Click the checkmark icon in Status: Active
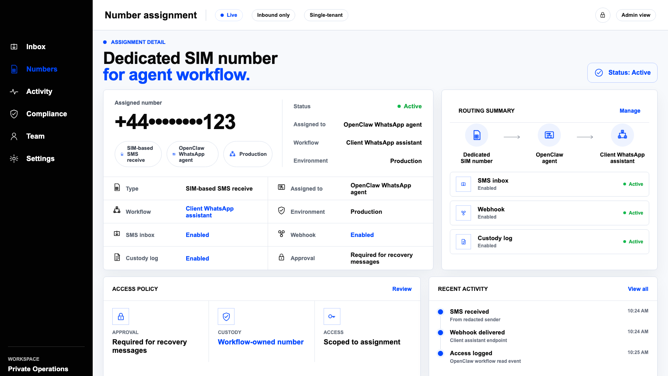Screen dimensions: 668x376 [x=599, y=73]
